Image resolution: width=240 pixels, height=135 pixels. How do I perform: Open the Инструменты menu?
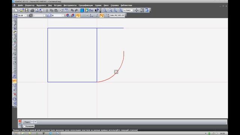coord(70,5)
